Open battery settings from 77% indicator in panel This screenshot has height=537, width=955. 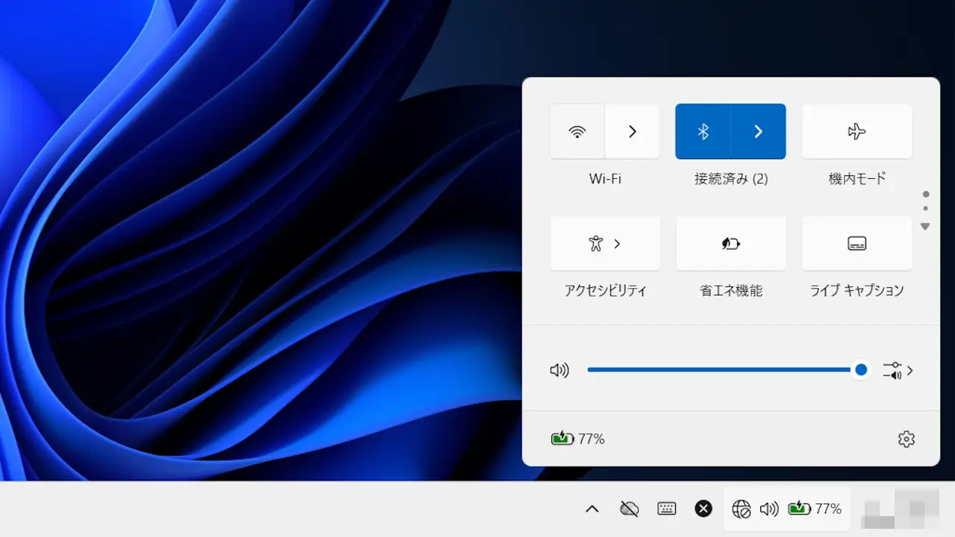(578, 439)
